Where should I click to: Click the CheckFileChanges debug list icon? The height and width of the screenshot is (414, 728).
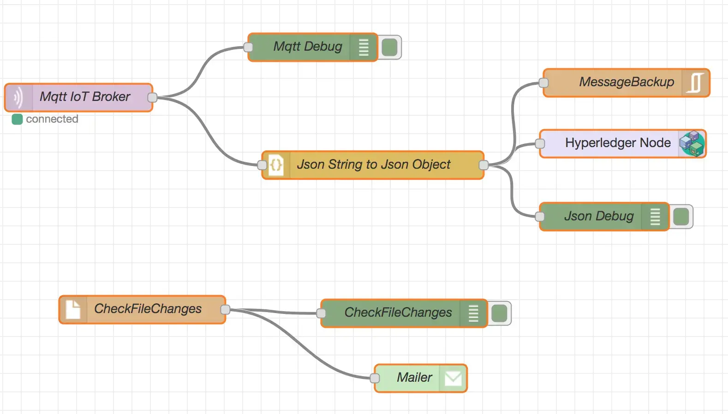(473, 313)
